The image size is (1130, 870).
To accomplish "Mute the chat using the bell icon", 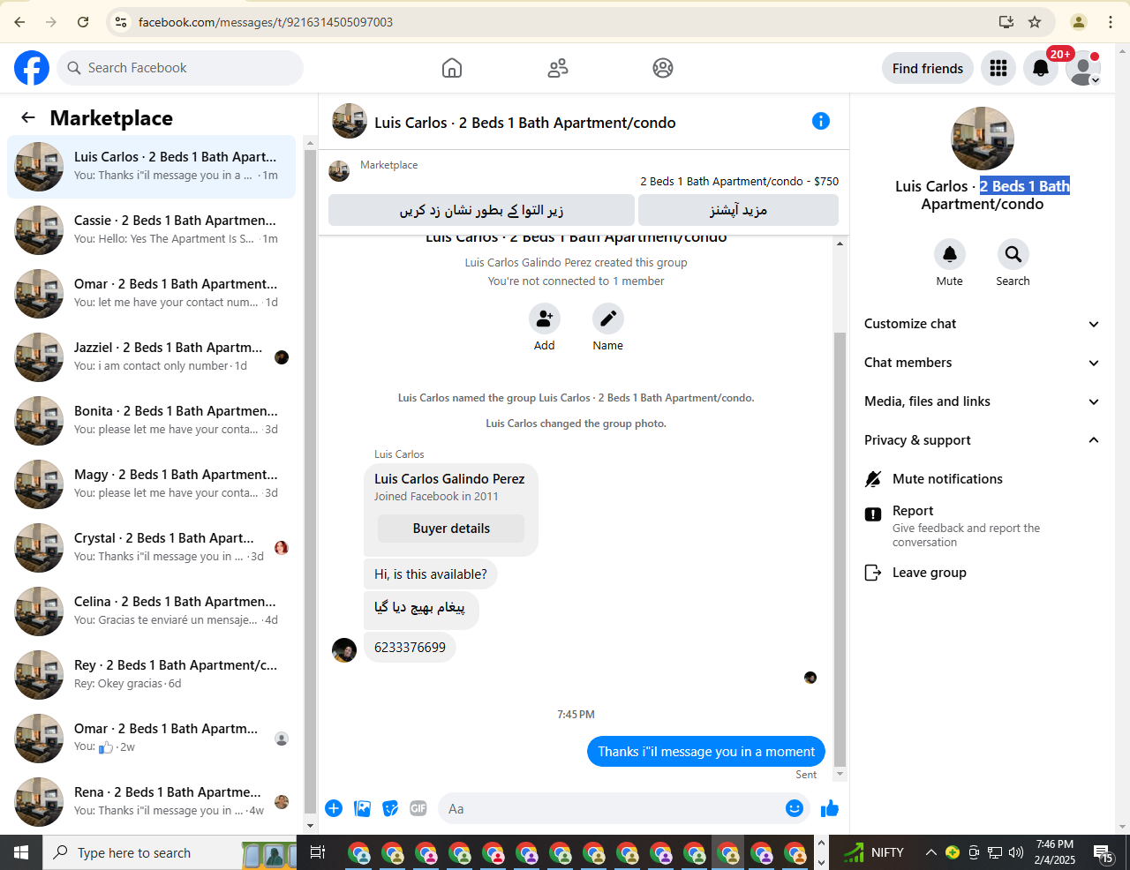I will pos(950,254).
